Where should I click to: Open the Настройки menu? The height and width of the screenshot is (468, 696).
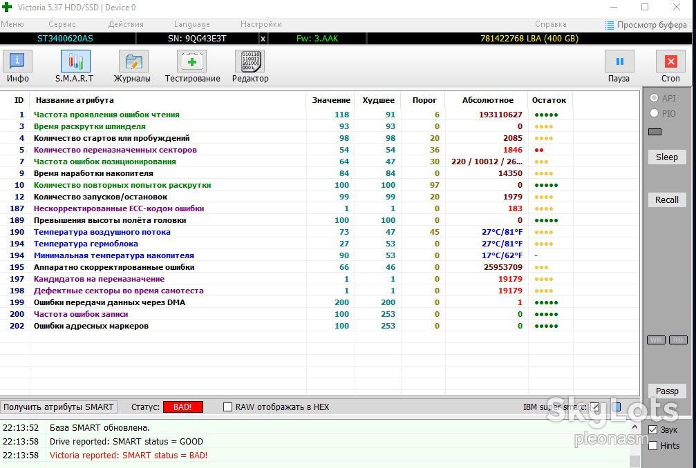261,24
